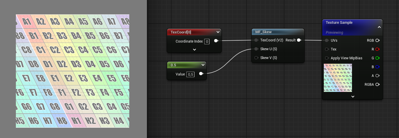The height and width of the screenshot is (138, 399).
Task: Click the blue B channel output pin
Action: coord(377,67)
